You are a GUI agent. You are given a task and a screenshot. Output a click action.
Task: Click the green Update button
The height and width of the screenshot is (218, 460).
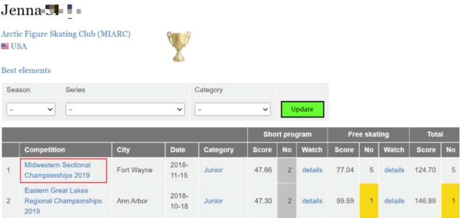pos(302,110)
